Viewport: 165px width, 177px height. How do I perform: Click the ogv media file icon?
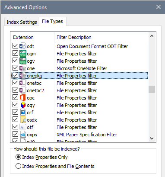[23, 61]
